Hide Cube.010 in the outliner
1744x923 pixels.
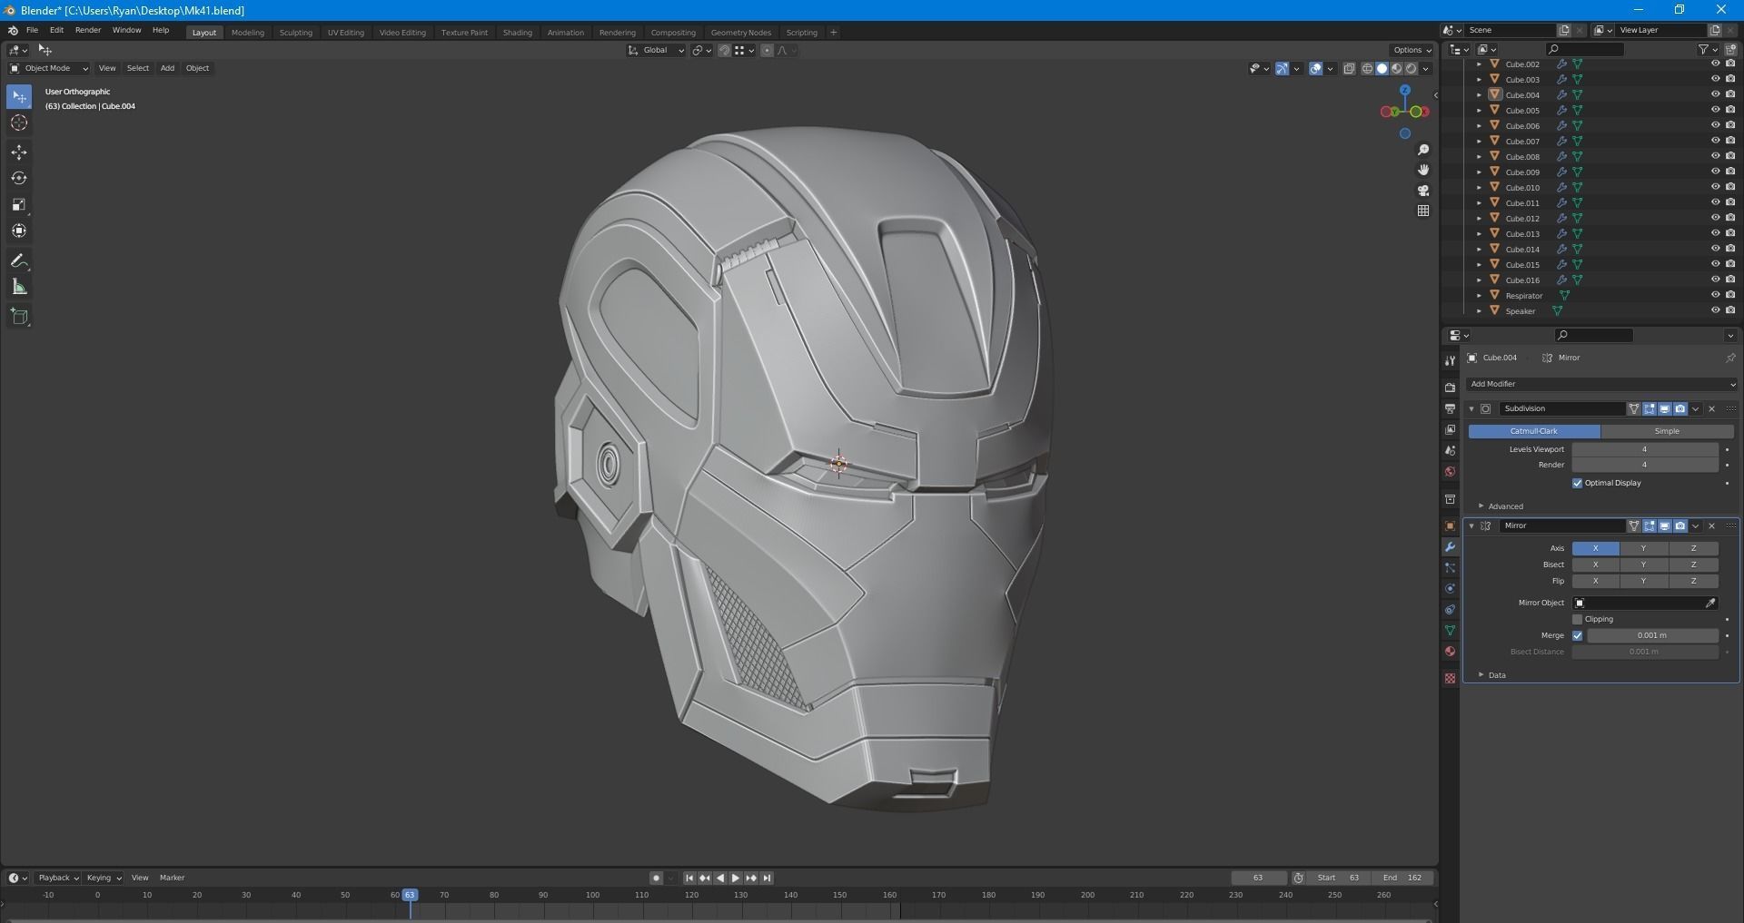(x=1715, y=187)
